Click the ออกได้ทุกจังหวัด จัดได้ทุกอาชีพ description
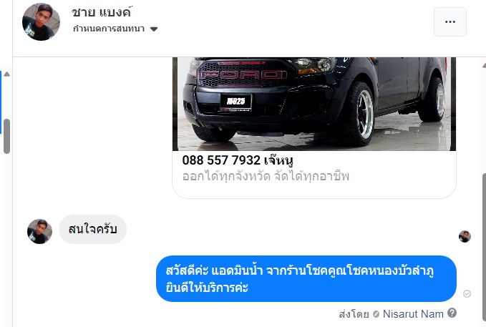486x327 pixels. (266, 176)
